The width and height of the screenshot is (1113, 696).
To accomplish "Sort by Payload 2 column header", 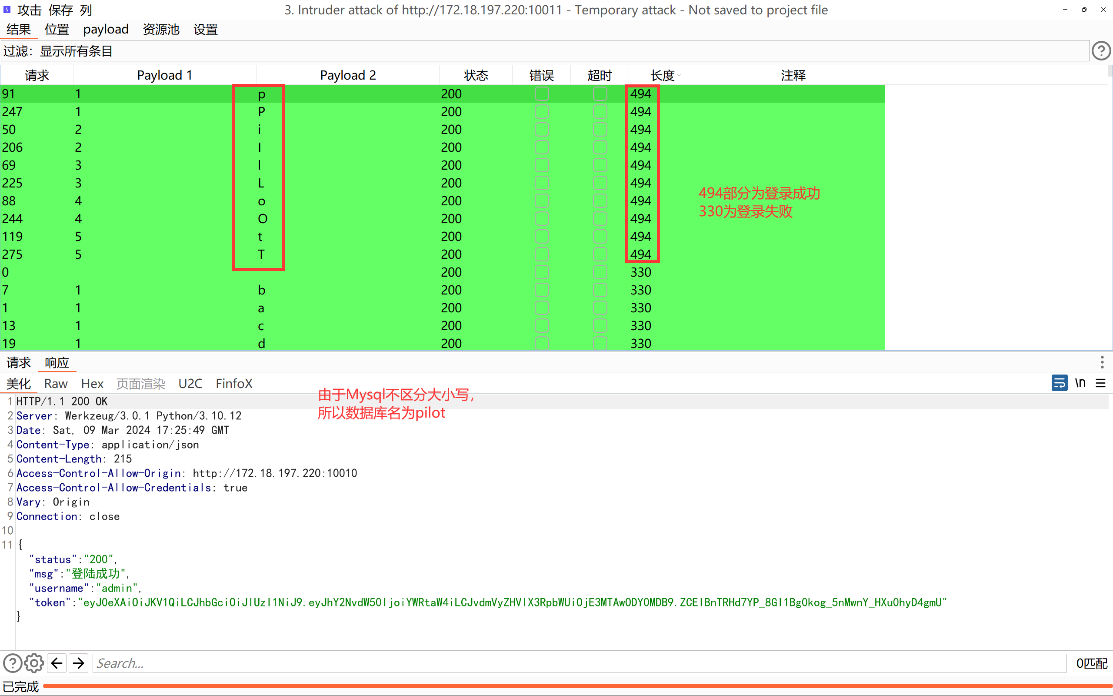I will (x=348, y=75).
